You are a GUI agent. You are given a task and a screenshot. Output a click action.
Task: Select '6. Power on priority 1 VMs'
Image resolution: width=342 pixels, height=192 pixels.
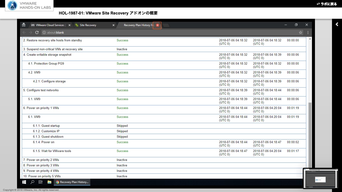coord(164,109)
